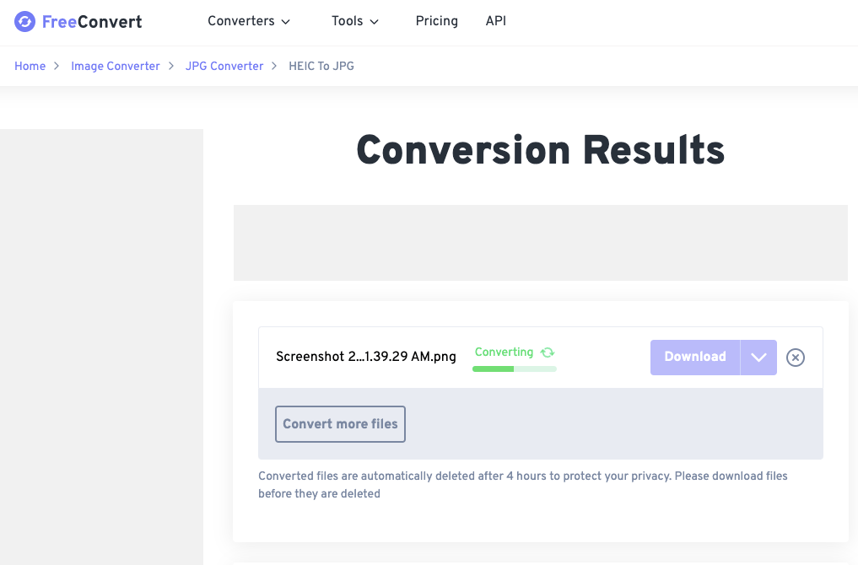Select the Screenshot 2...1.39.29 AM.png filename
Screen dimensions: 858x565
[x=366, y=358]
